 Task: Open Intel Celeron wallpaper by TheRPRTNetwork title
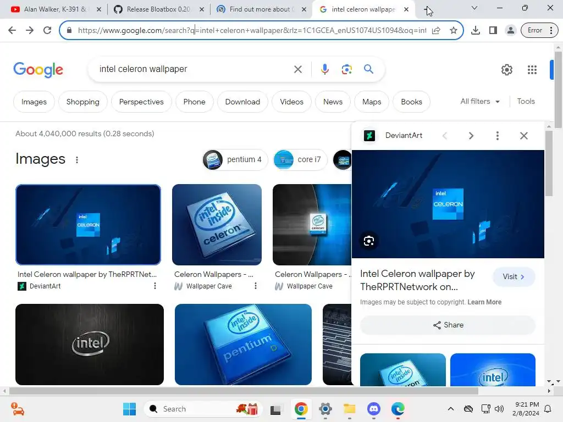pyautogui.click(x=417, y=280)
